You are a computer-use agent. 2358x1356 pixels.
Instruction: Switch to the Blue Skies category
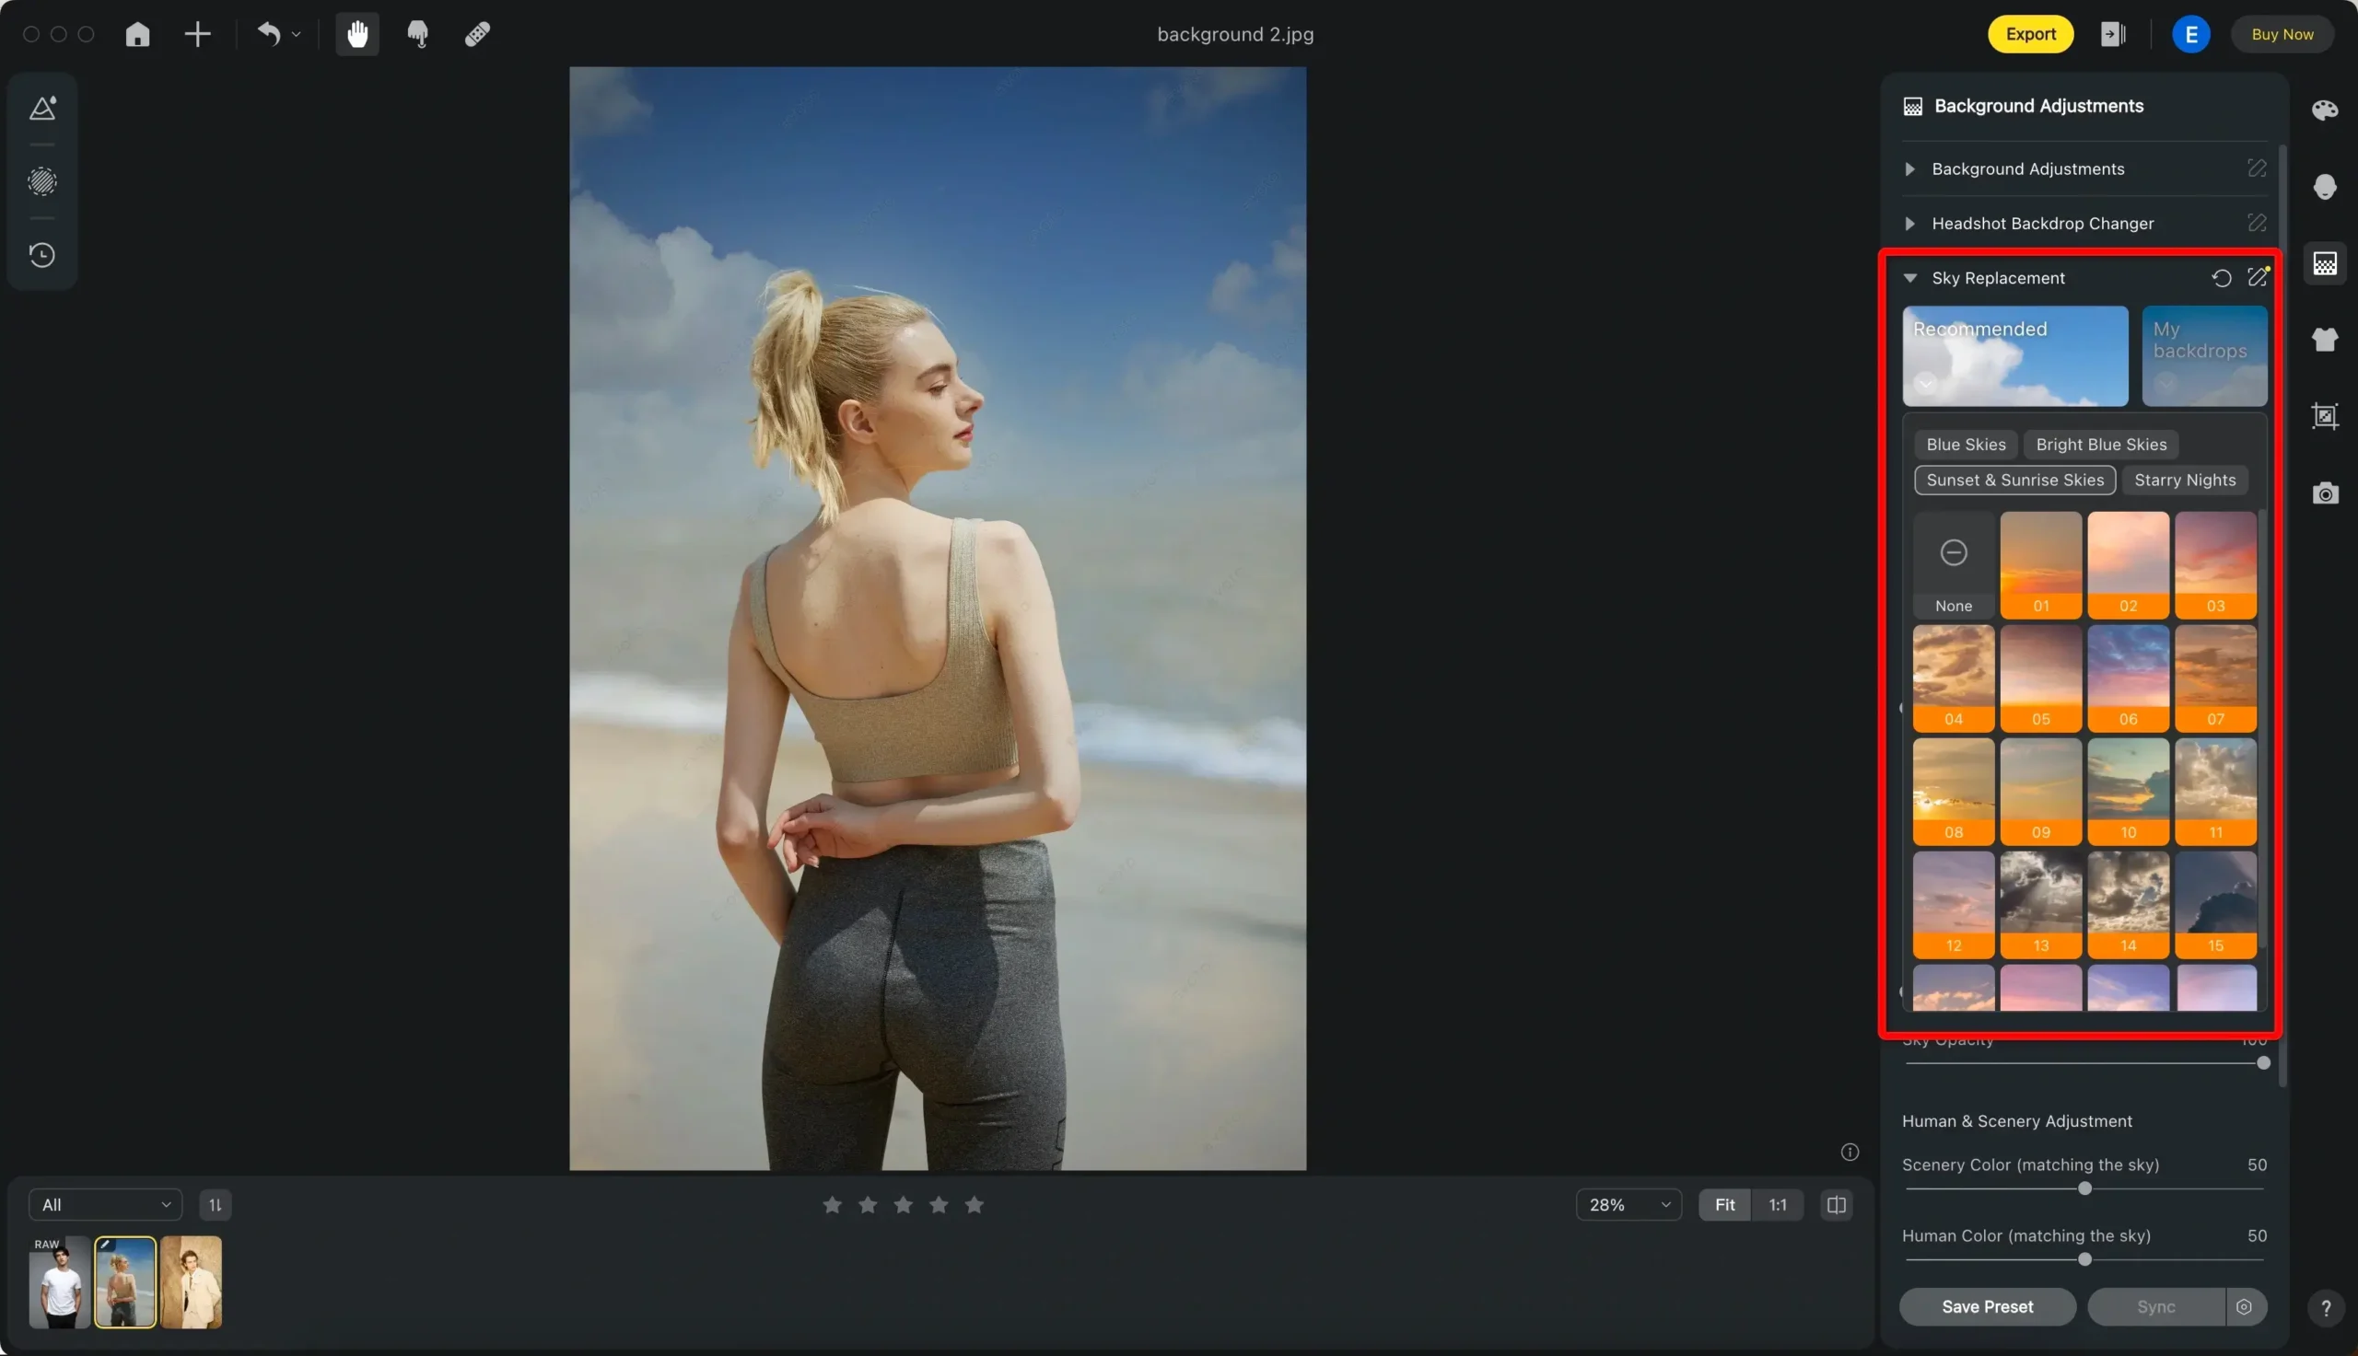(x=1965, y=445)
